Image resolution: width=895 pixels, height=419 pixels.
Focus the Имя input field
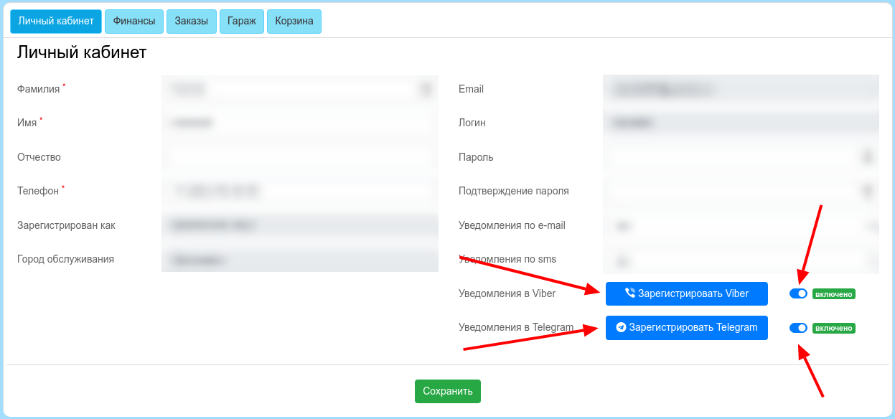300,123
